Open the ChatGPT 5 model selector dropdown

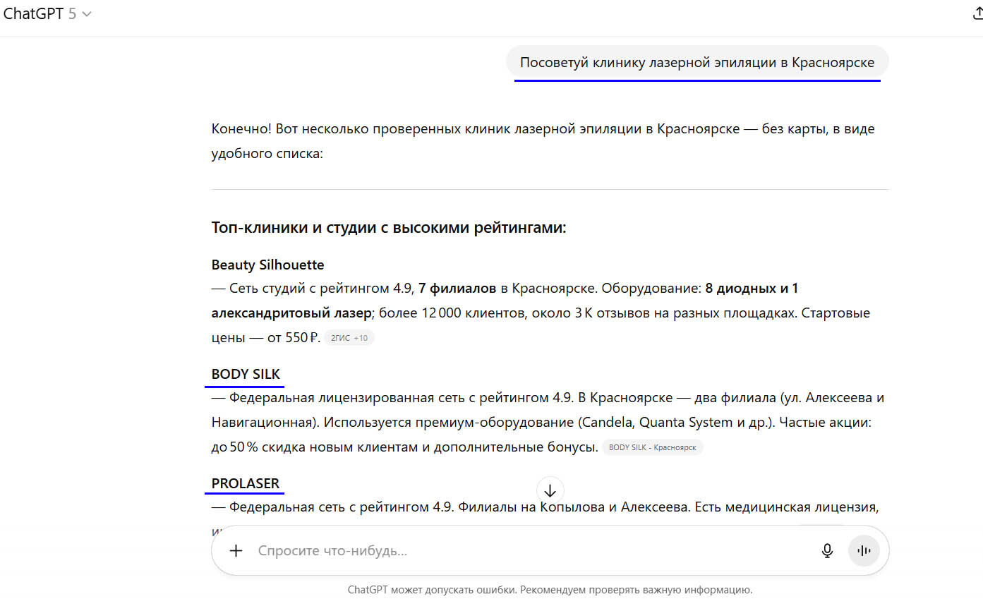[48, 14]
